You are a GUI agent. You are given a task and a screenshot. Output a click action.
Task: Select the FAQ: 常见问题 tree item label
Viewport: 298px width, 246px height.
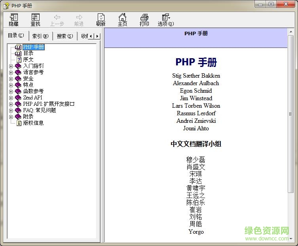(x=40, y=111)
